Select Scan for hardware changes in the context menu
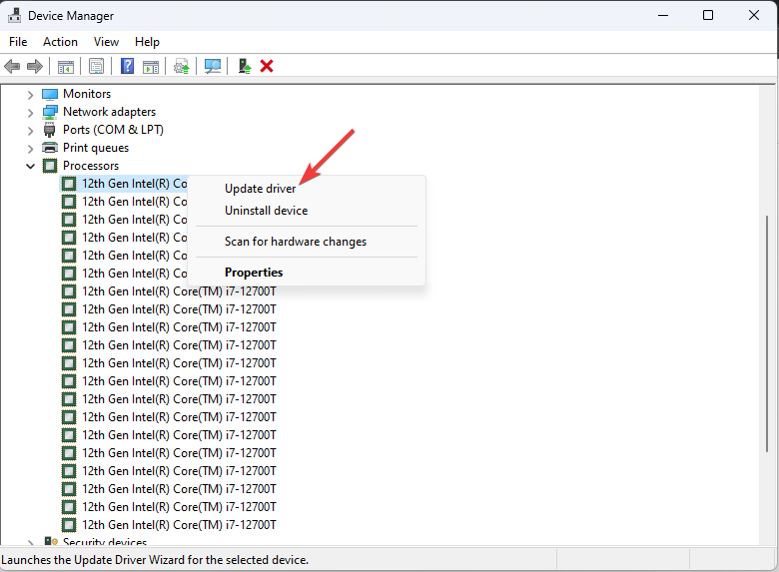Viewport: 779px width, 572px height. pos(307,242)
